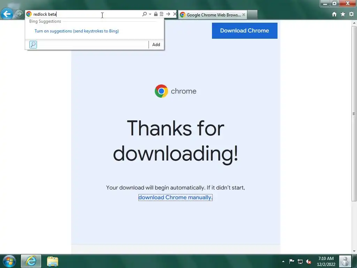Switch to Google Chrome Web Browser tab
The width and height of the screenshot is (357, 268).
tap(212, 15)
